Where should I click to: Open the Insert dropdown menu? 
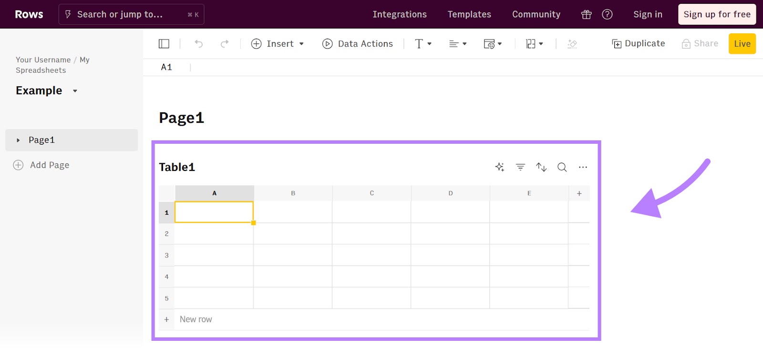point(278,44)
